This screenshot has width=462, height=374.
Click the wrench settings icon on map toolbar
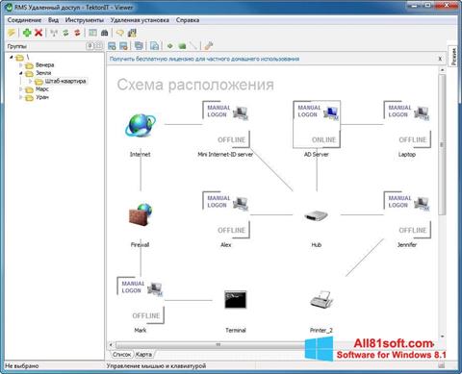pyautogui.click(x=209, y=46)
